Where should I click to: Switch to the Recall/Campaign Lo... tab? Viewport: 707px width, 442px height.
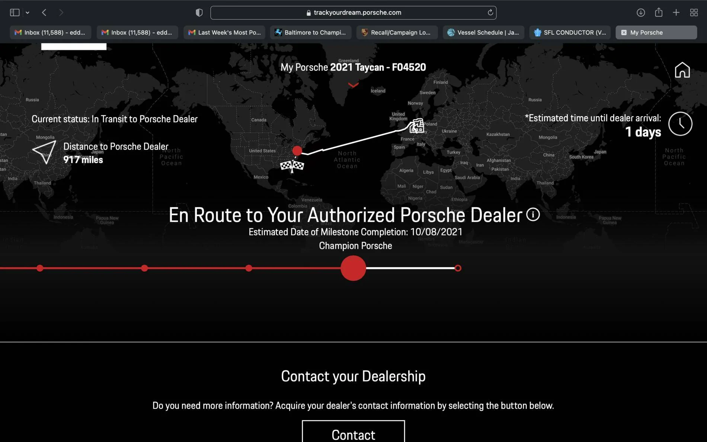coord(397,32)
